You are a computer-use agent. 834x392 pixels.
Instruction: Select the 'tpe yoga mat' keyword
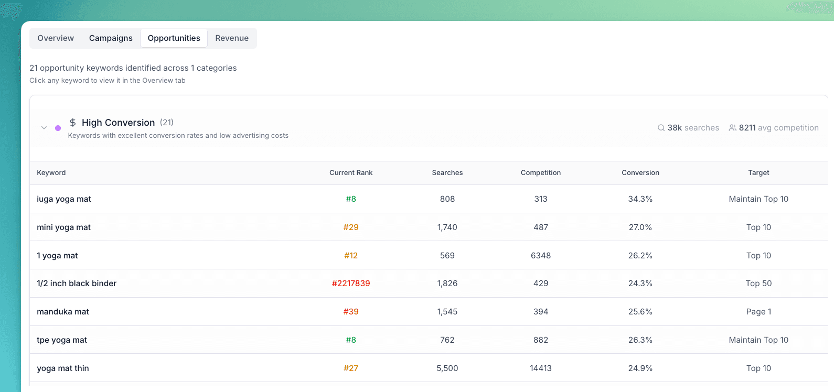pyautogui.click(x=62, y=340)
